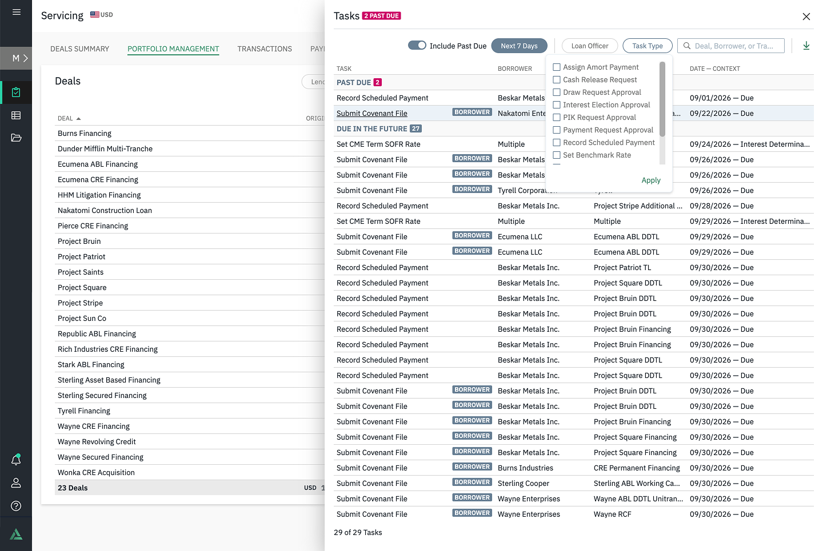Select the Tyrell Financing deal
823x551 pixels.
pos(84,411)
